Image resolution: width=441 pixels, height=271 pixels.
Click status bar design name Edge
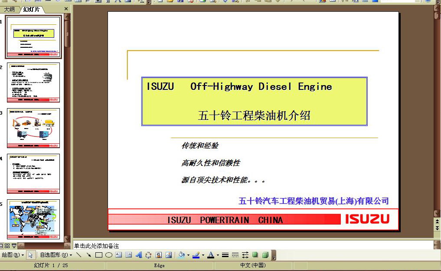pos(159,265)
